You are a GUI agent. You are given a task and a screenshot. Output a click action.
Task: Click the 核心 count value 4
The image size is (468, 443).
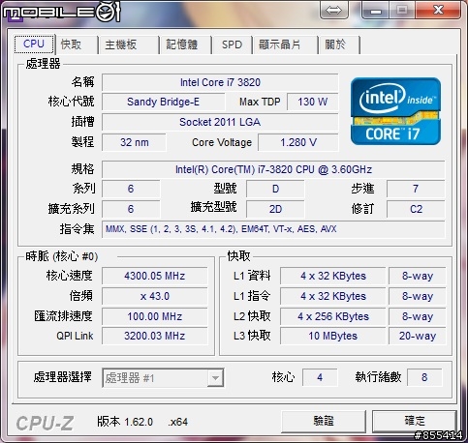(x=320, y=377)
